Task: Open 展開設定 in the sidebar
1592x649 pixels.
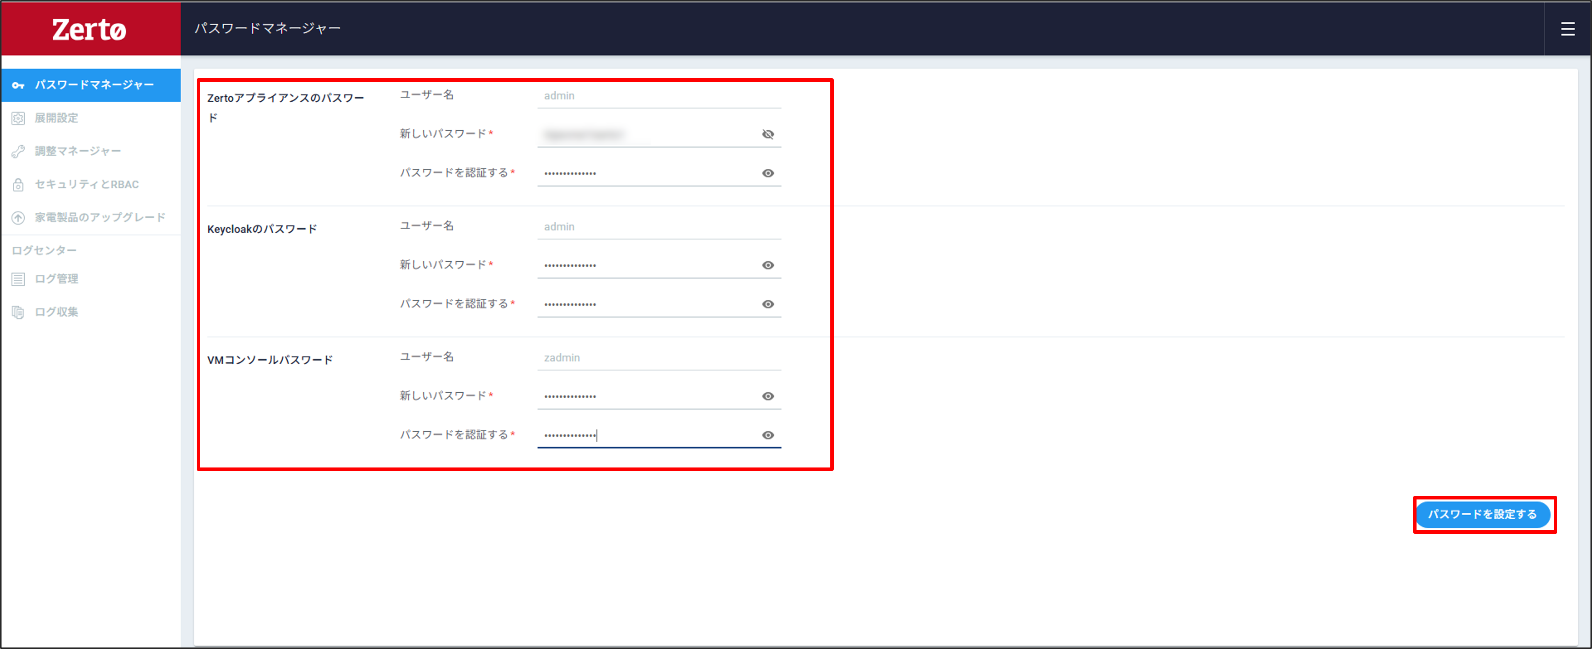Action: click(x=91, y=118)
